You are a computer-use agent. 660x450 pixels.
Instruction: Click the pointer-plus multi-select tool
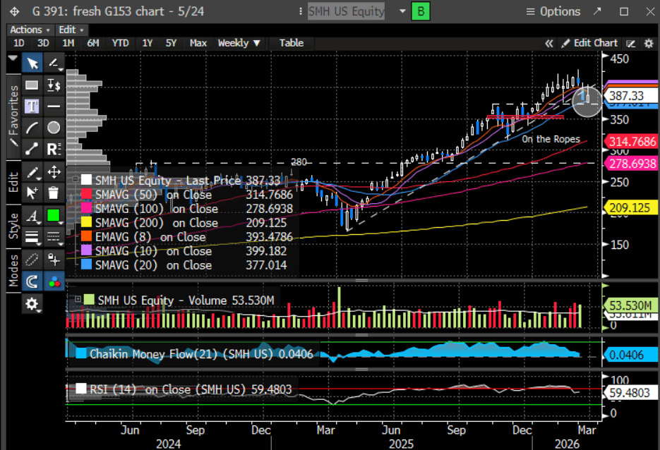pyautogui.click(x=32, y=193)
